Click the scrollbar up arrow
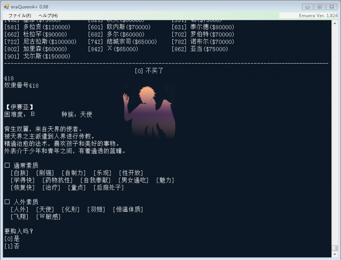 (x=335, y=23)
